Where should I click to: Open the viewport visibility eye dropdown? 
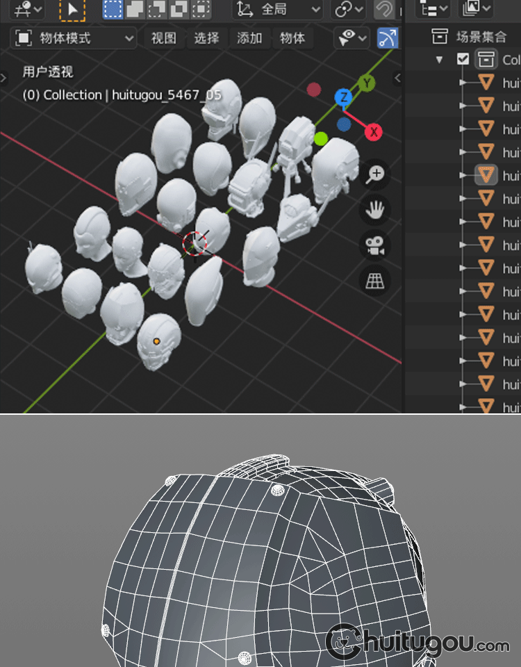tap(352, 38)
